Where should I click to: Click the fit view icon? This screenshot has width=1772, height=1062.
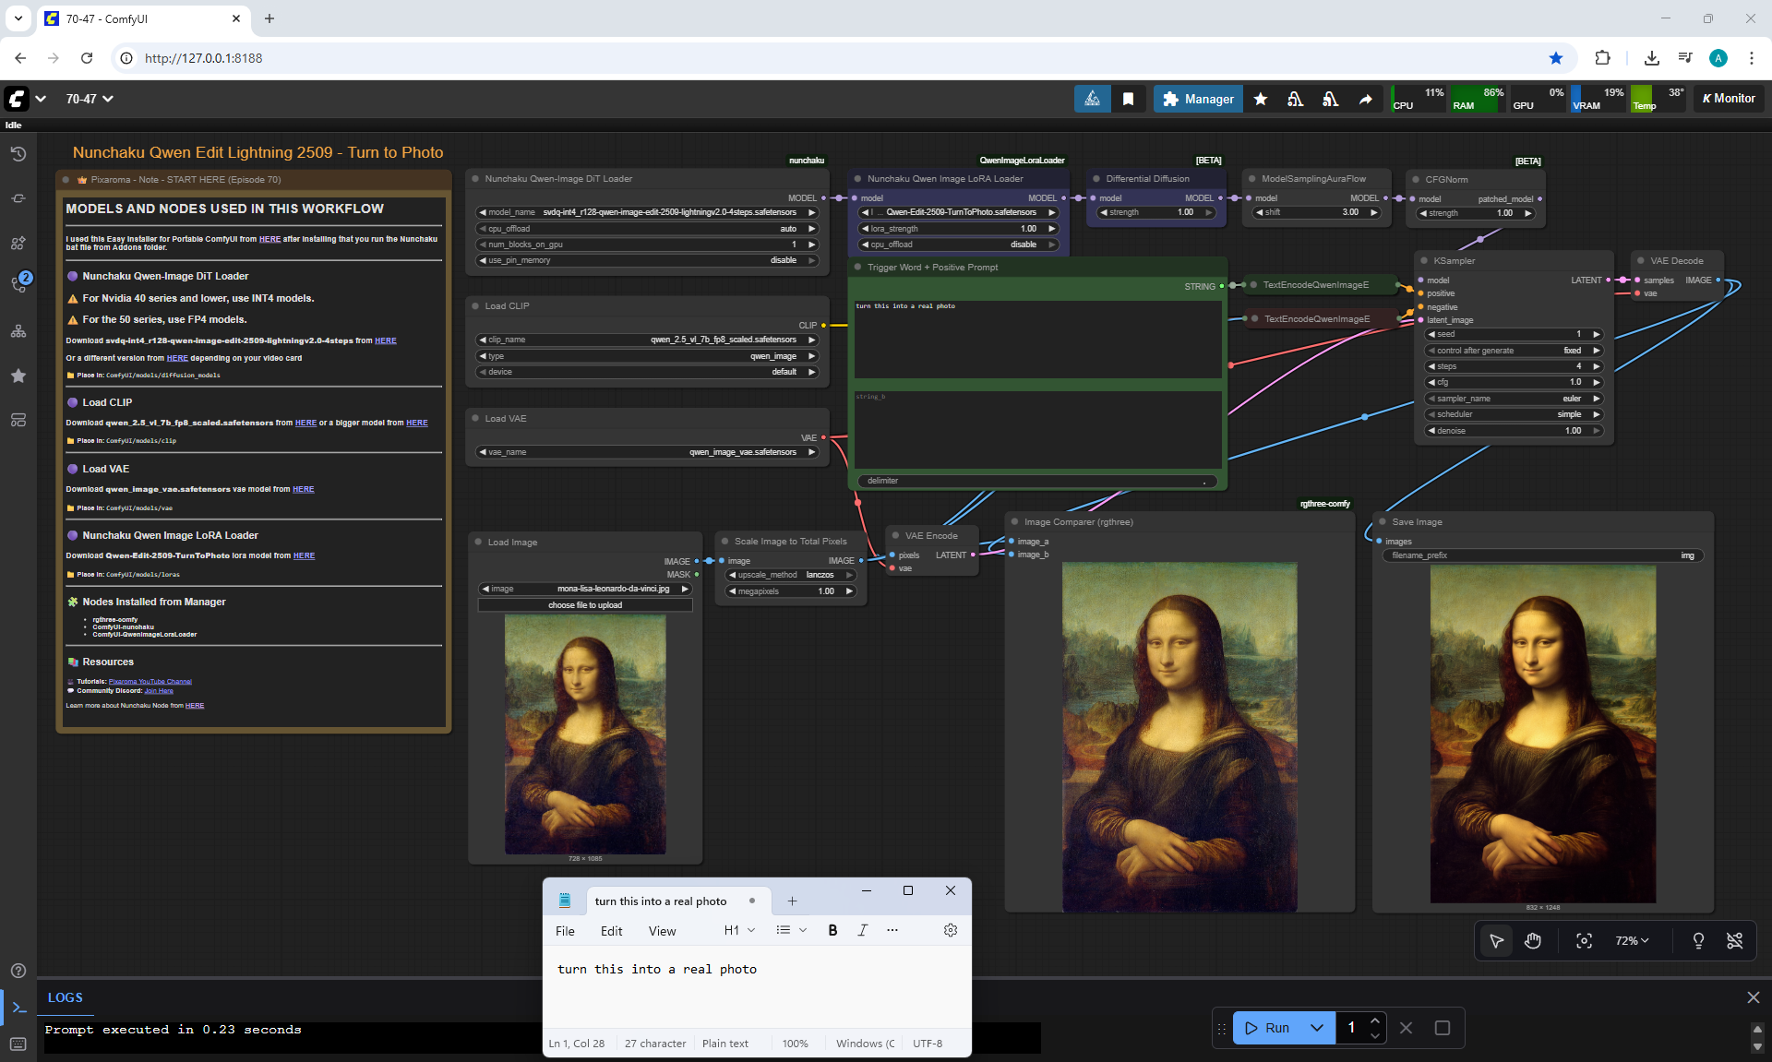[x=1584, y=941]
